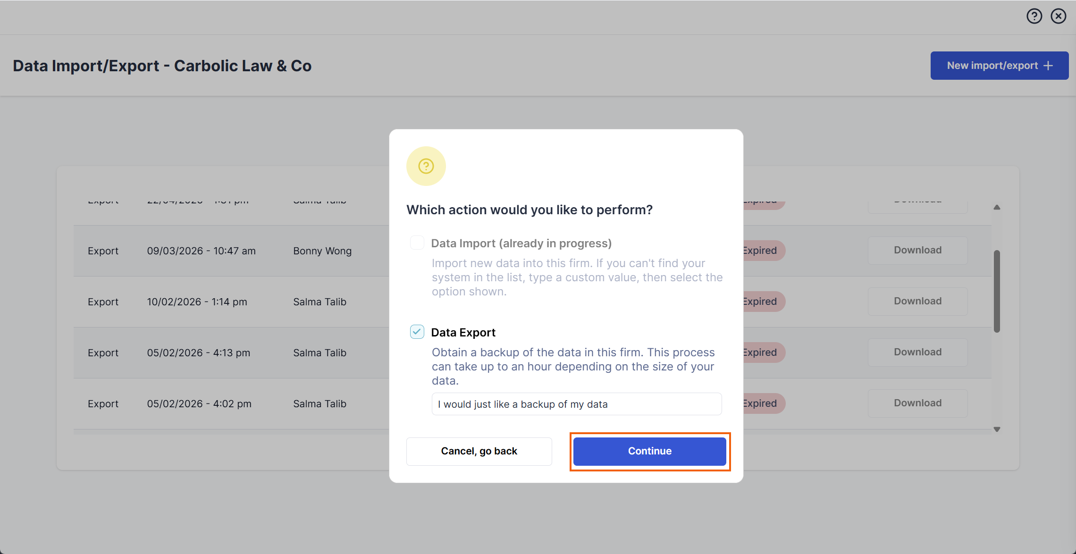Close the Data Import/Export window
This screenshot has width=1076, height=554.
pyautogui.click(x=1059, y=17)
